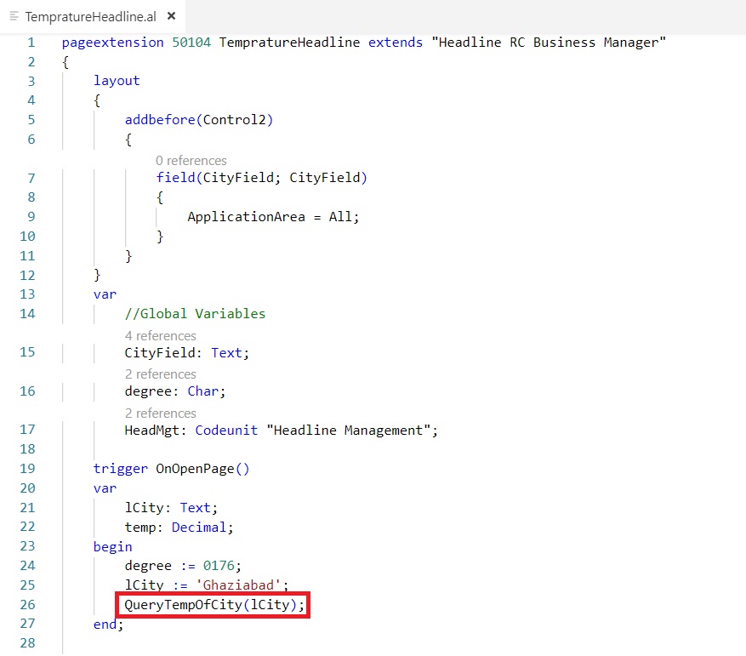Show the "2 references" CodeLens above the HeadMgt variable
This screenshot has width=746, height=656.
[160, 413]
